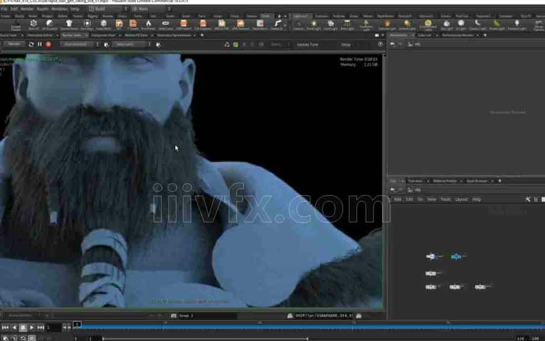Add a Spot Light from the shelf

click(x=330, y=24)
